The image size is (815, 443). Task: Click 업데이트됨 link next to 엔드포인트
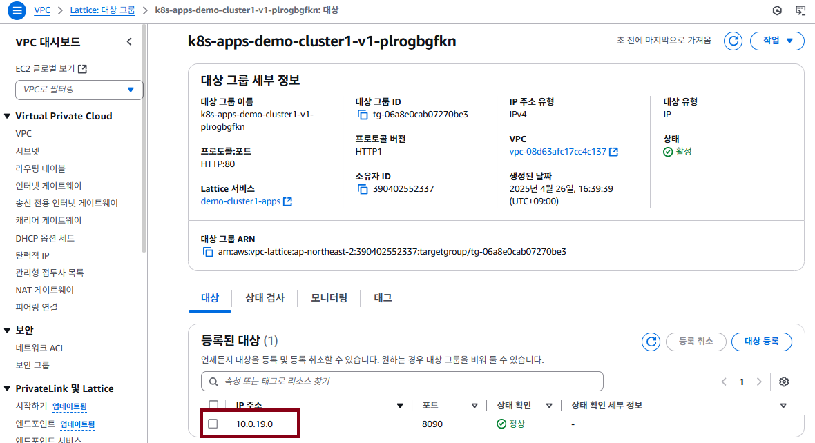pyautogui.click(x=77, y=424)
